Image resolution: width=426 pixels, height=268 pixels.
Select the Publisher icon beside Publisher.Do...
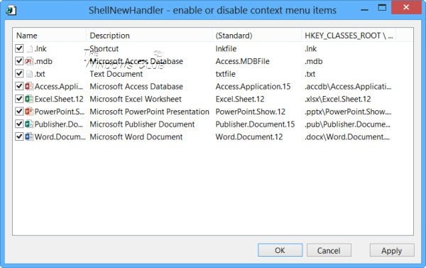29,124
